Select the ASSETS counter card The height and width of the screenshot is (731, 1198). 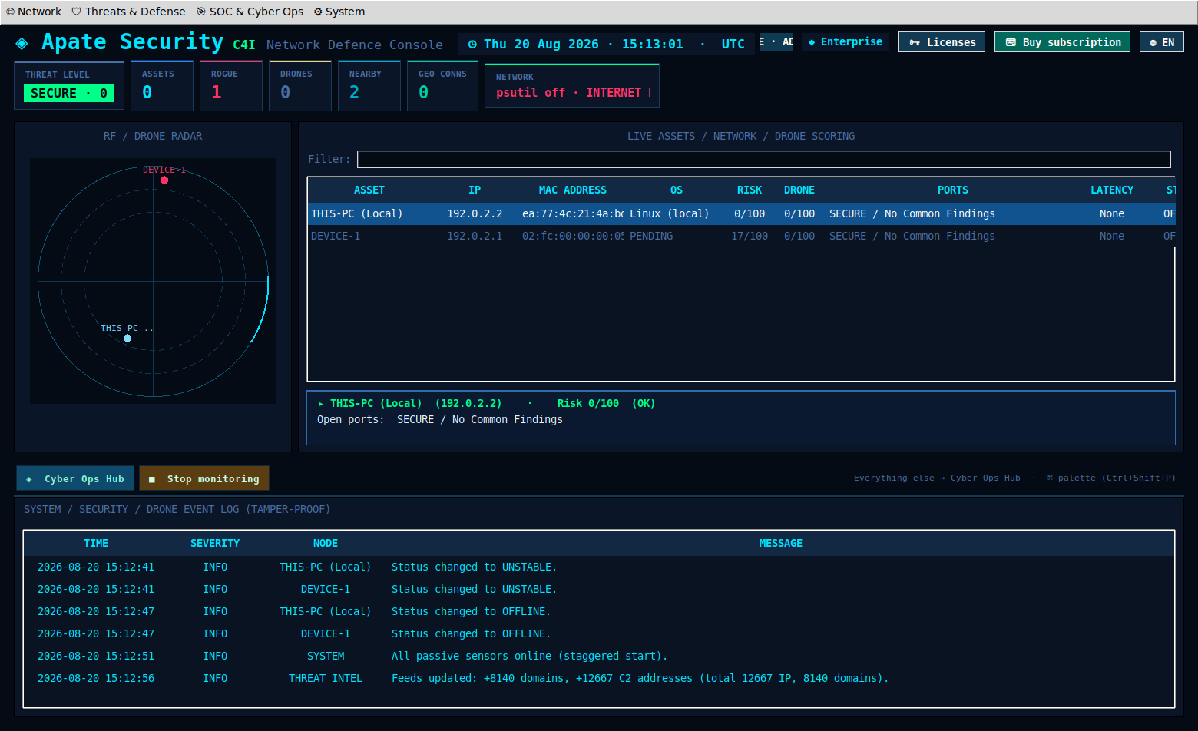(x=161, y=86)
